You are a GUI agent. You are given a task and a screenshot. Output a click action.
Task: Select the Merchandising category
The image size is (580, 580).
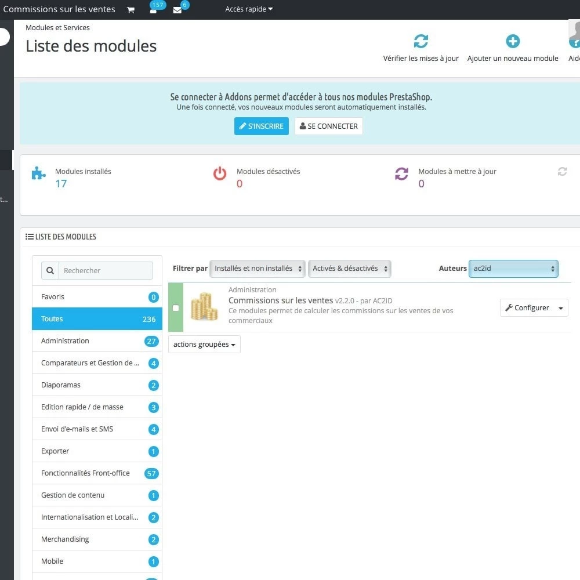pos(97,539)
